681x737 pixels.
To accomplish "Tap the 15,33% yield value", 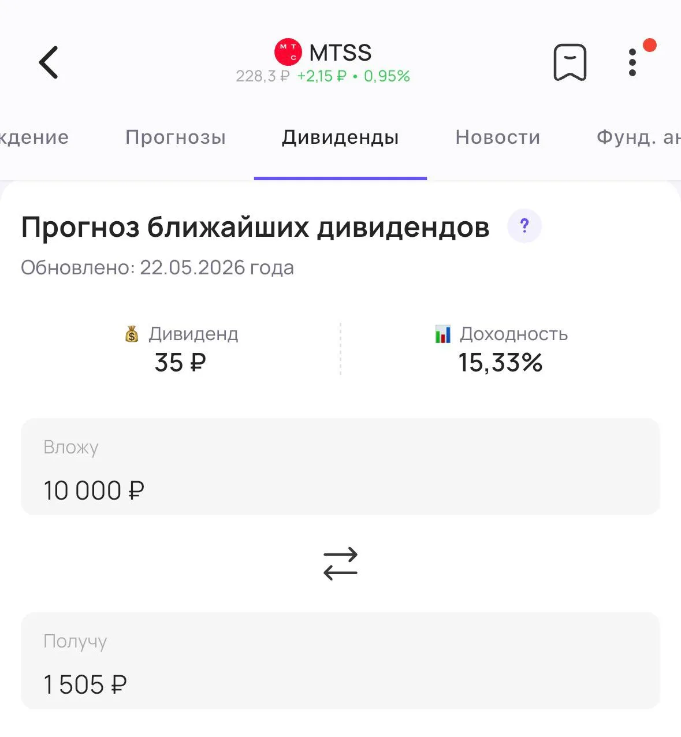I will [500, 363].
